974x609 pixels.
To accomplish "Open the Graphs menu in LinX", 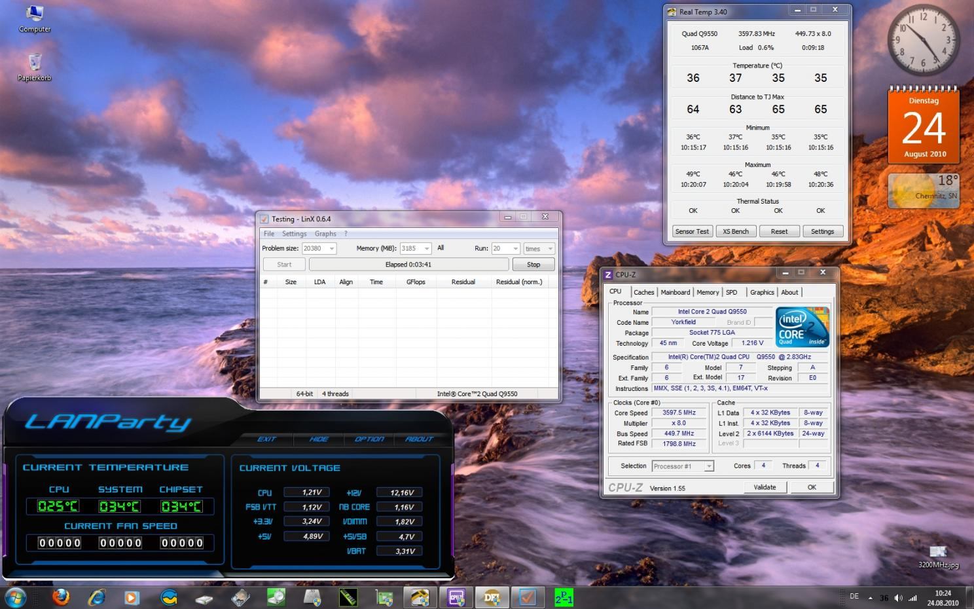I will [x=325, y=234].
